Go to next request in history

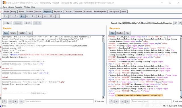(x=36, y=23)
